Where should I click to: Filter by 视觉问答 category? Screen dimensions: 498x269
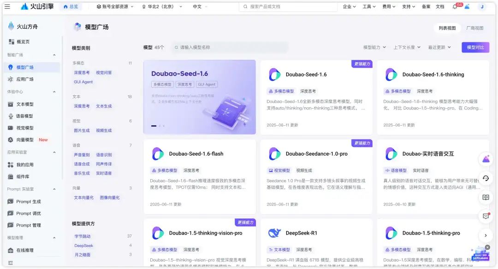tap(104, 73)
